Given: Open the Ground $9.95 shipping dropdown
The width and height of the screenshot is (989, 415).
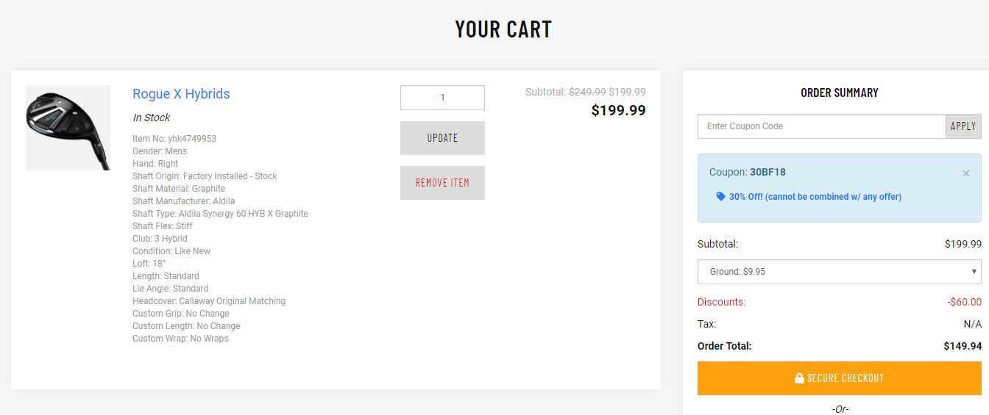Looking at the screenshot, I should click(839, 272).
